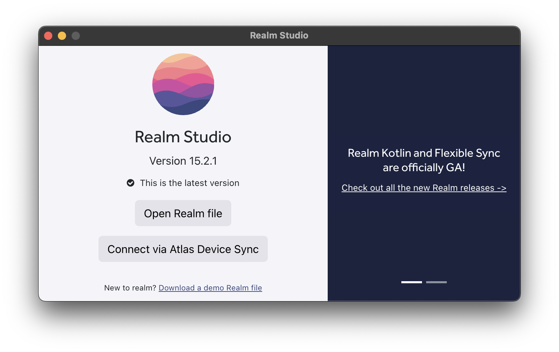Image resolution: width=559 pixels, height=352 pixels.
Task: Click the Version 15.2.1 label
Action: 183,161
